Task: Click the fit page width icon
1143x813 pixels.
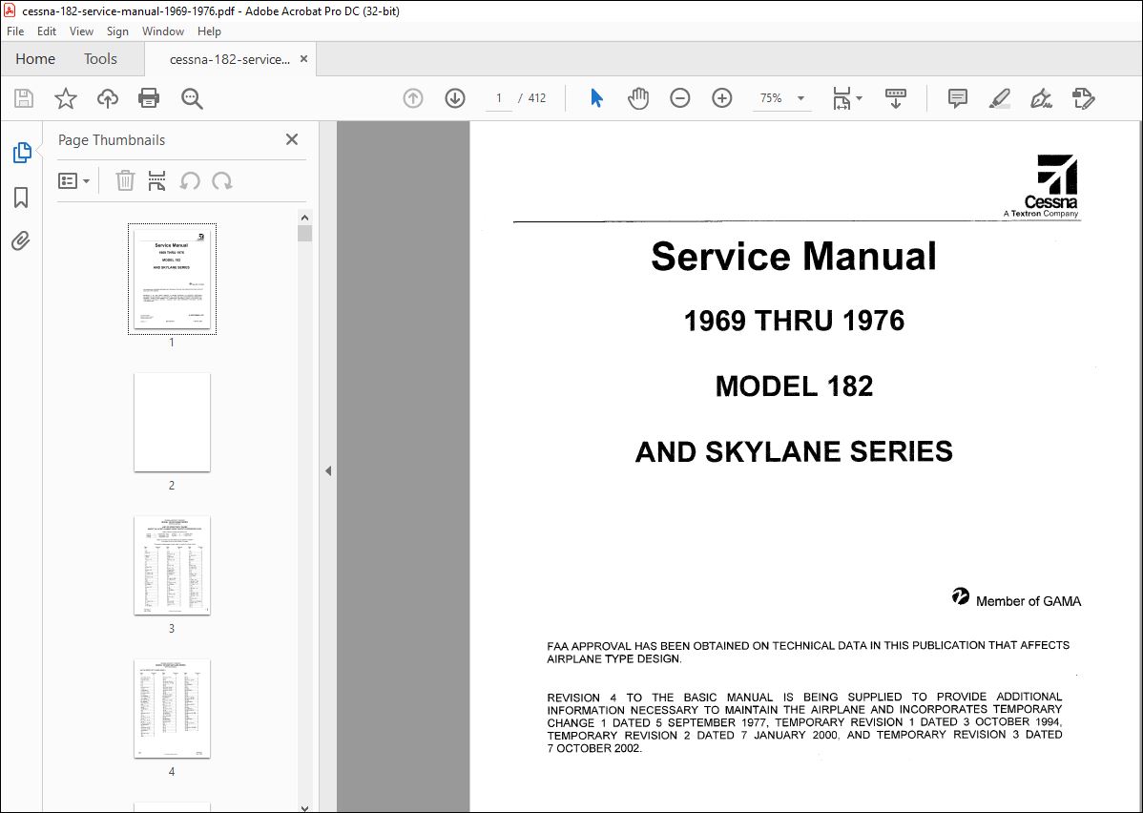Action: pos(842,98)
